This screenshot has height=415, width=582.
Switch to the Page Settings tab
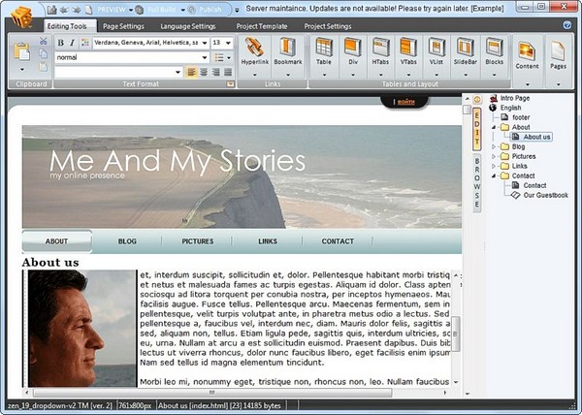tap(123, 26)
